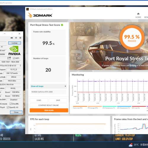The width and height of the screenshot is (148, 148).
Task: Click the Monitoring section title
Action: [x=78, y=75]
